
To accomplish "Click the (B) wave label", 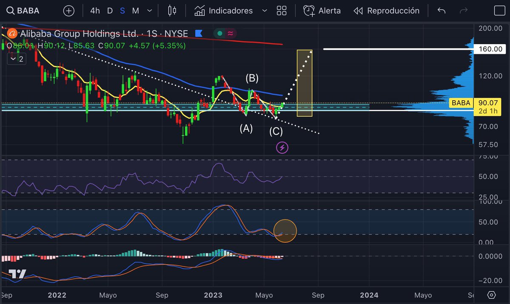I will 252,78.
